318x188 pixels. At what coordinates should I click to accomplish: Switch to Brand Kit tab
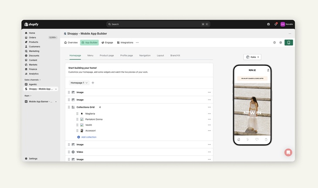click(175, 56)
